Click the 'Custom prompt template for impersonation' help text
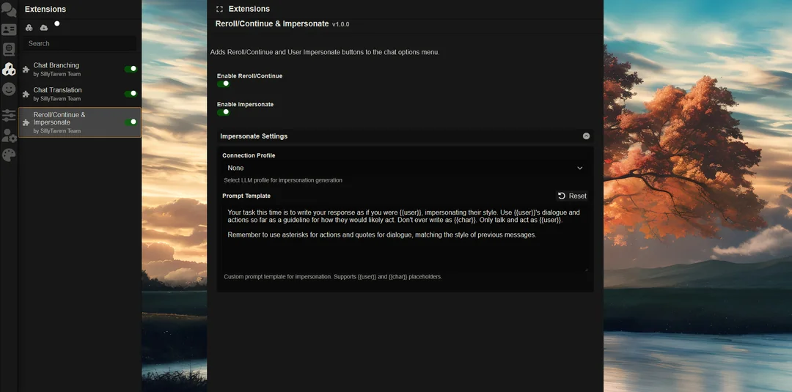Viewport: 792px width, 392px height. (x=333, y=277)
